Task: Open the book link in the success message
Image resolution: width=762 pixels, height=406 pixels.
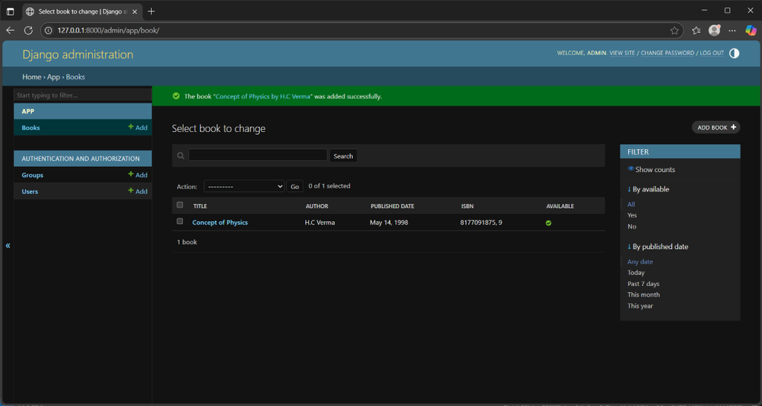Action: pos(263,96)
